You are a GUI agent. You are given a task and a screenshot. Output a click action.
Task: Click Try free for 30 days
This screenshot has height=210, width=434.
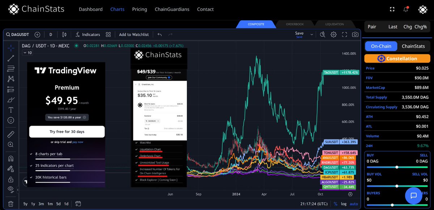[x=67, y=132]
